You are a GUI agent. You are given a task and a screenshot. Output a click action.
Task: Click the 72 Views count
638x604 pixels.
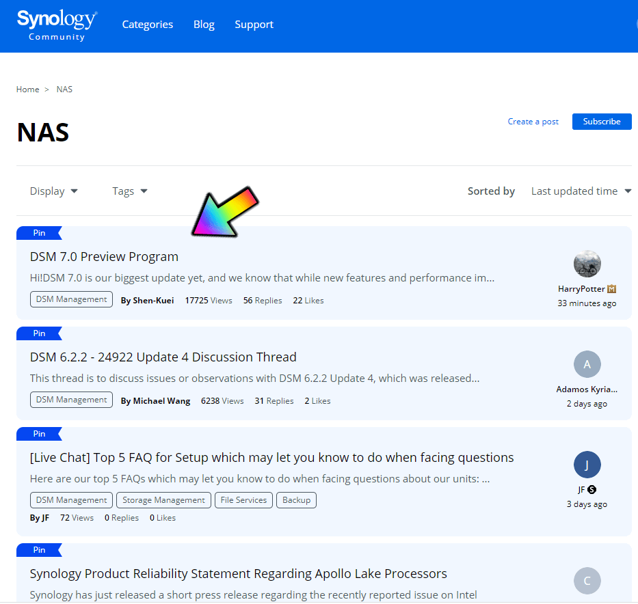click(77, 518)
